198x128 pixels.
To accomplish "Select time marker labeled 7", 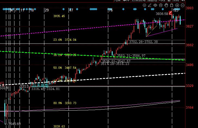I will tap(16, 10).
